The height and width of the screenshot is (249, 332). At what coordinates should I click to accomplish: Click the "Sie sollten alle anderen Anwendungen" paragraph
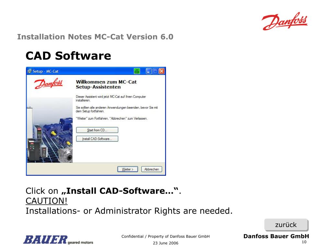click(117, 109)
